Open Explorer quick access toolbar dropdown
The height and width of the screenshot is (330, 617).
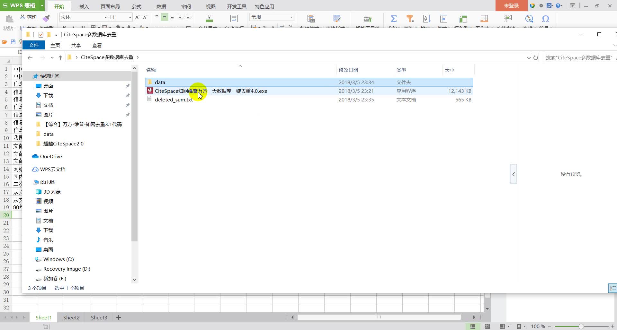click(x=56, y=35)
